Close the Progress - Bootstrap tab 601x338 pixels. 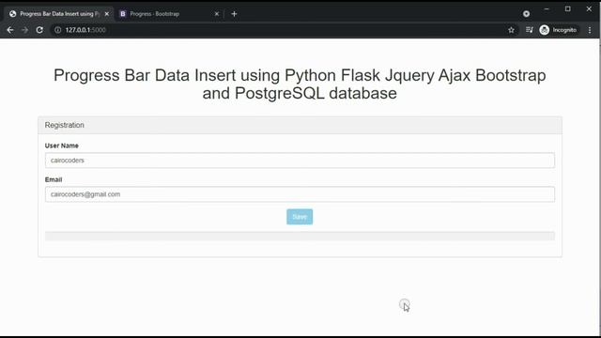click(x=217, y=14)
